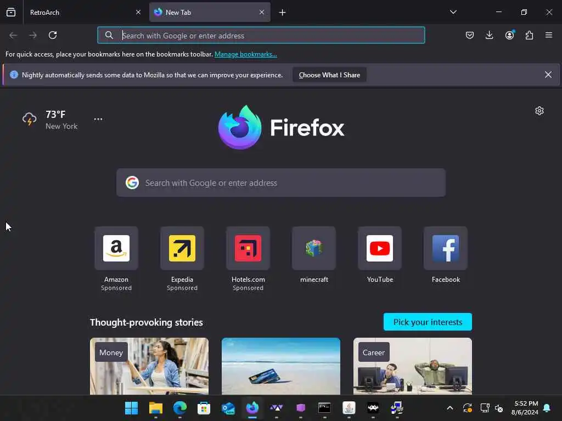Open the application hamburger menu
The width and height of the screenshot is (562, 421).
click(x=548, y=35)
